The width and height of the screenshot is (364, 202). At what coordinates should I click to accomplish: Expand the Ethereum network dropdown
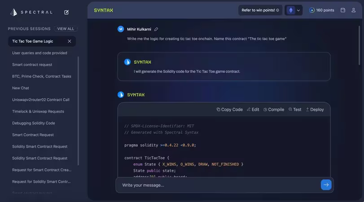coord(294,10)
